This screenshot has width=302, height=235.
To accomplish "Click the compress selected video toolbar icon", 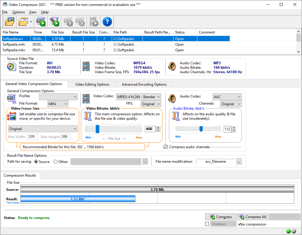I will (x=41, y=22).
